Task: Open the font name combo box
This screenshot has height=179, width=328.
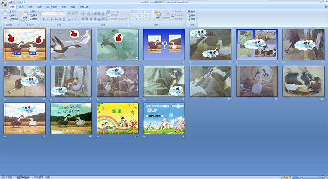Action: click(x=50, y=14)
